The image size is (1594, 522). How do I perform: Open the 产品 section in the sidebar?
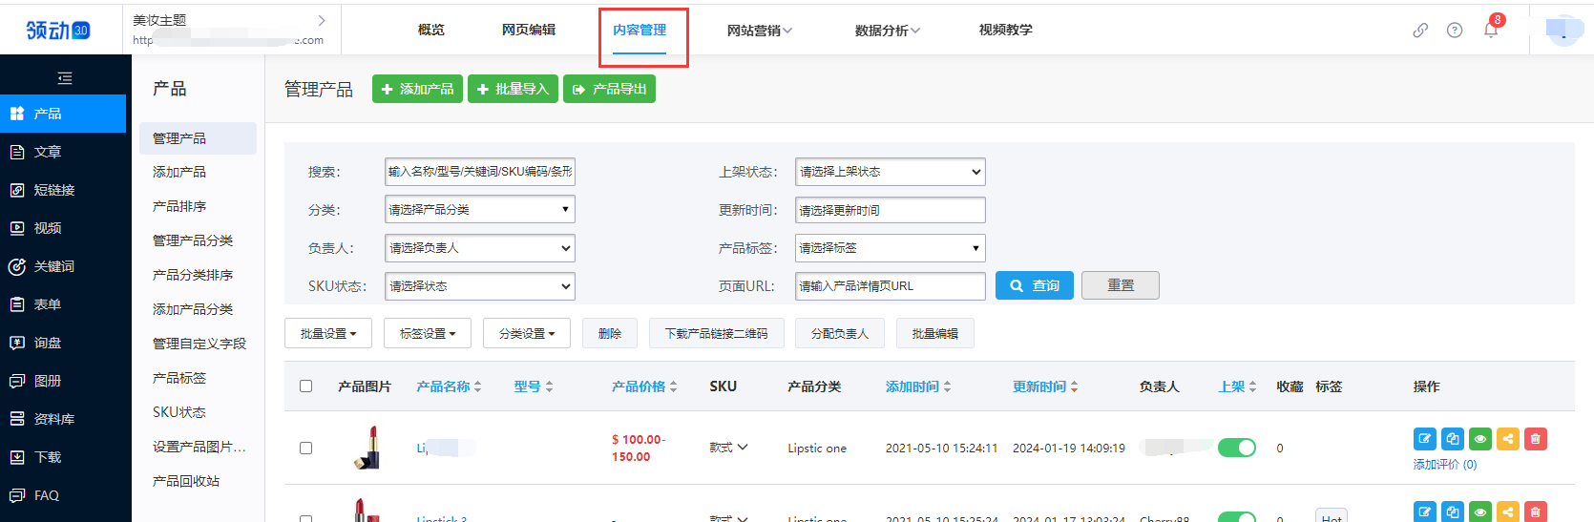point(63,114)
